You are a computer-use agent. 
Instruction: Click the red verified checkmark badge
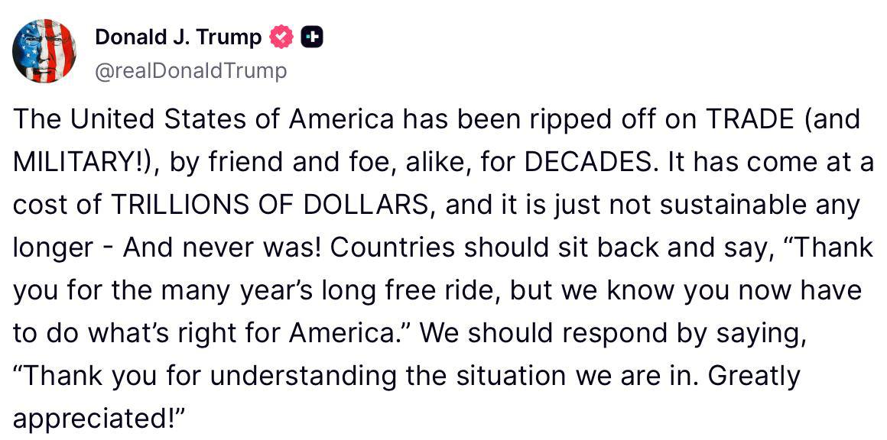[x=282, y=36]
